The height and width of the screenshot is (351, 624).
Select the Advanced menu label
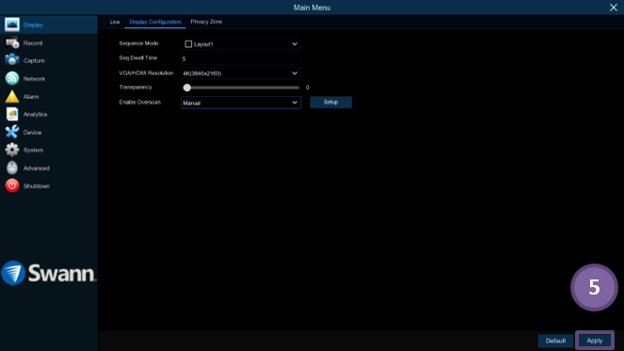36,168
